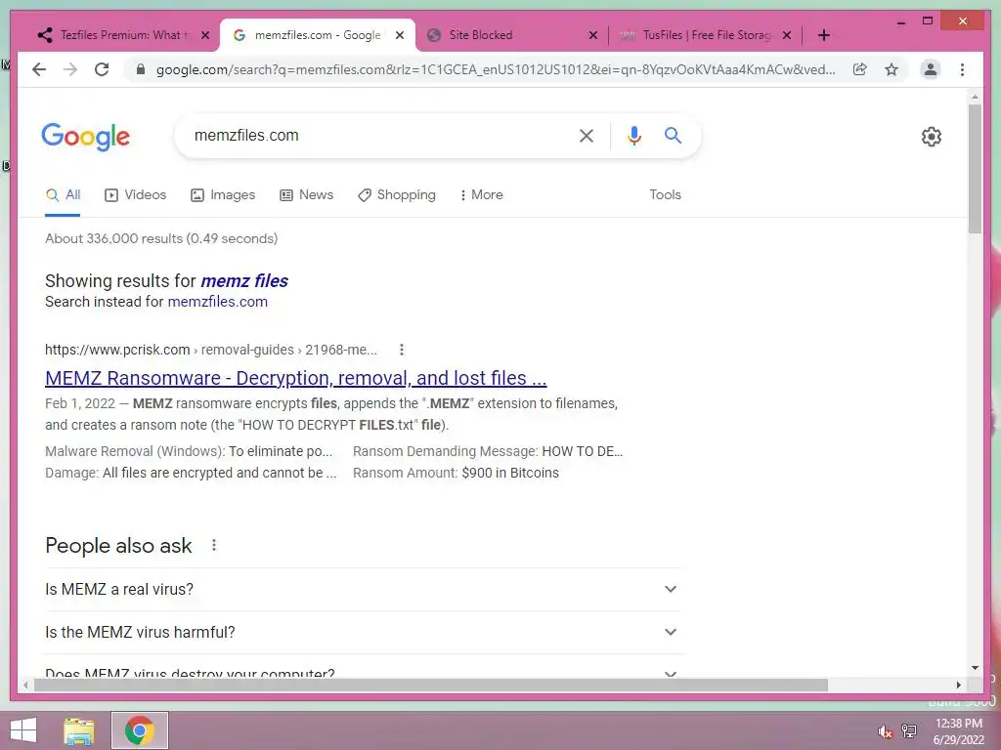Viewport: 1001px width, 750px height.
Task: Open a new tab with plus icon
Action: [x=824, y=35]
